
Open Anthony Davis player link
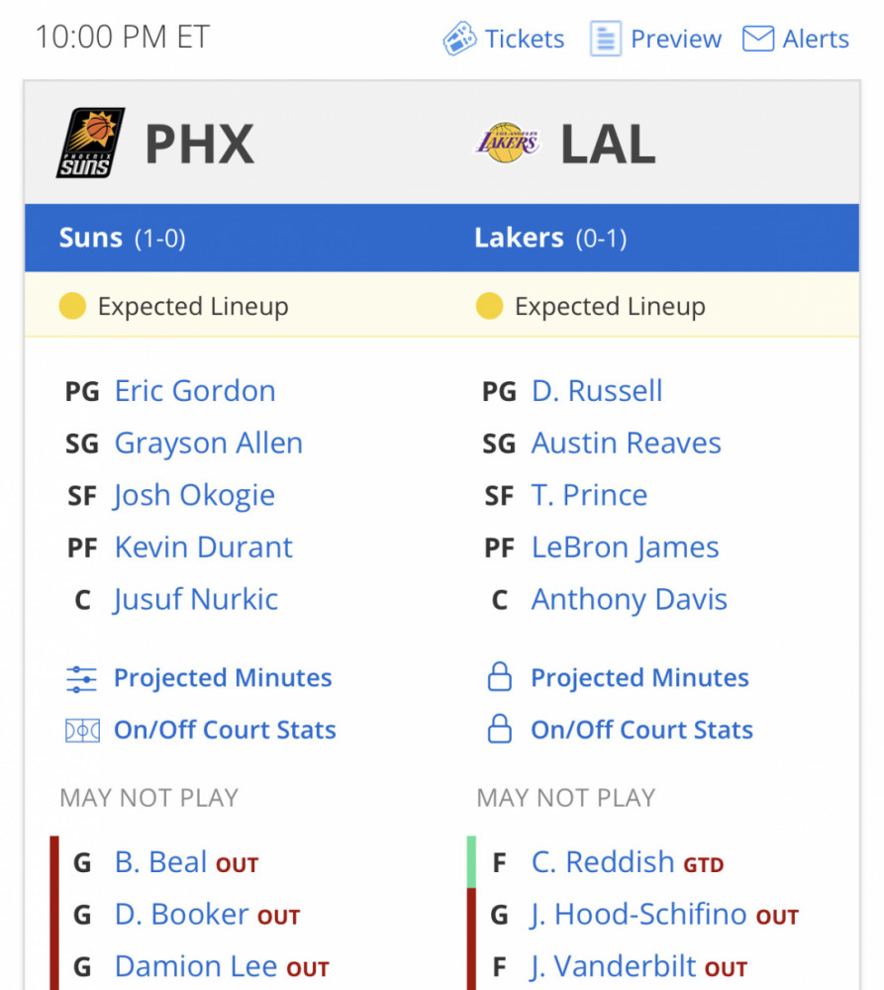tap(629, 600)
